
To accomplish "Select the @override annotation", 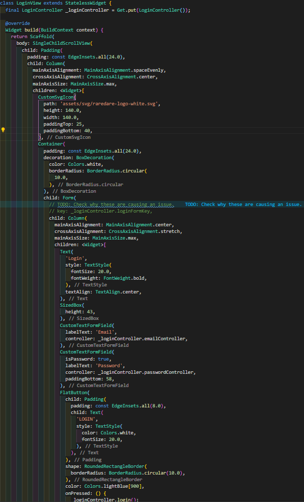I will click(18, 23).
